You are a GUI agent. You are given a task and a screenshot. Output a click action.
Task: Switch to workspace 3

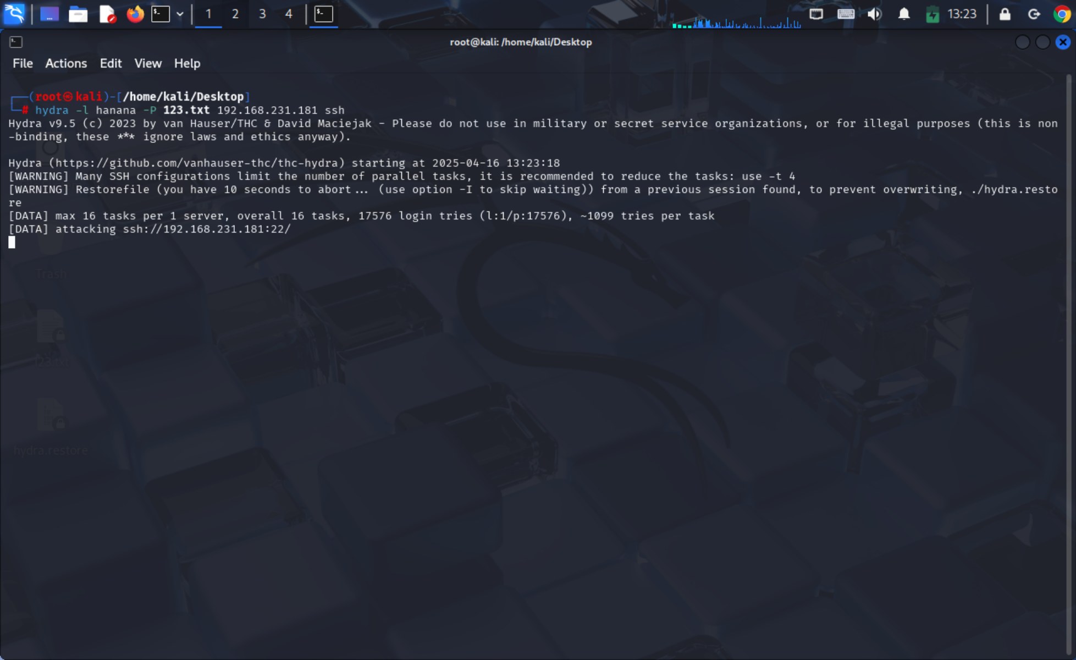pyautogui.click(x=262, y=14)
